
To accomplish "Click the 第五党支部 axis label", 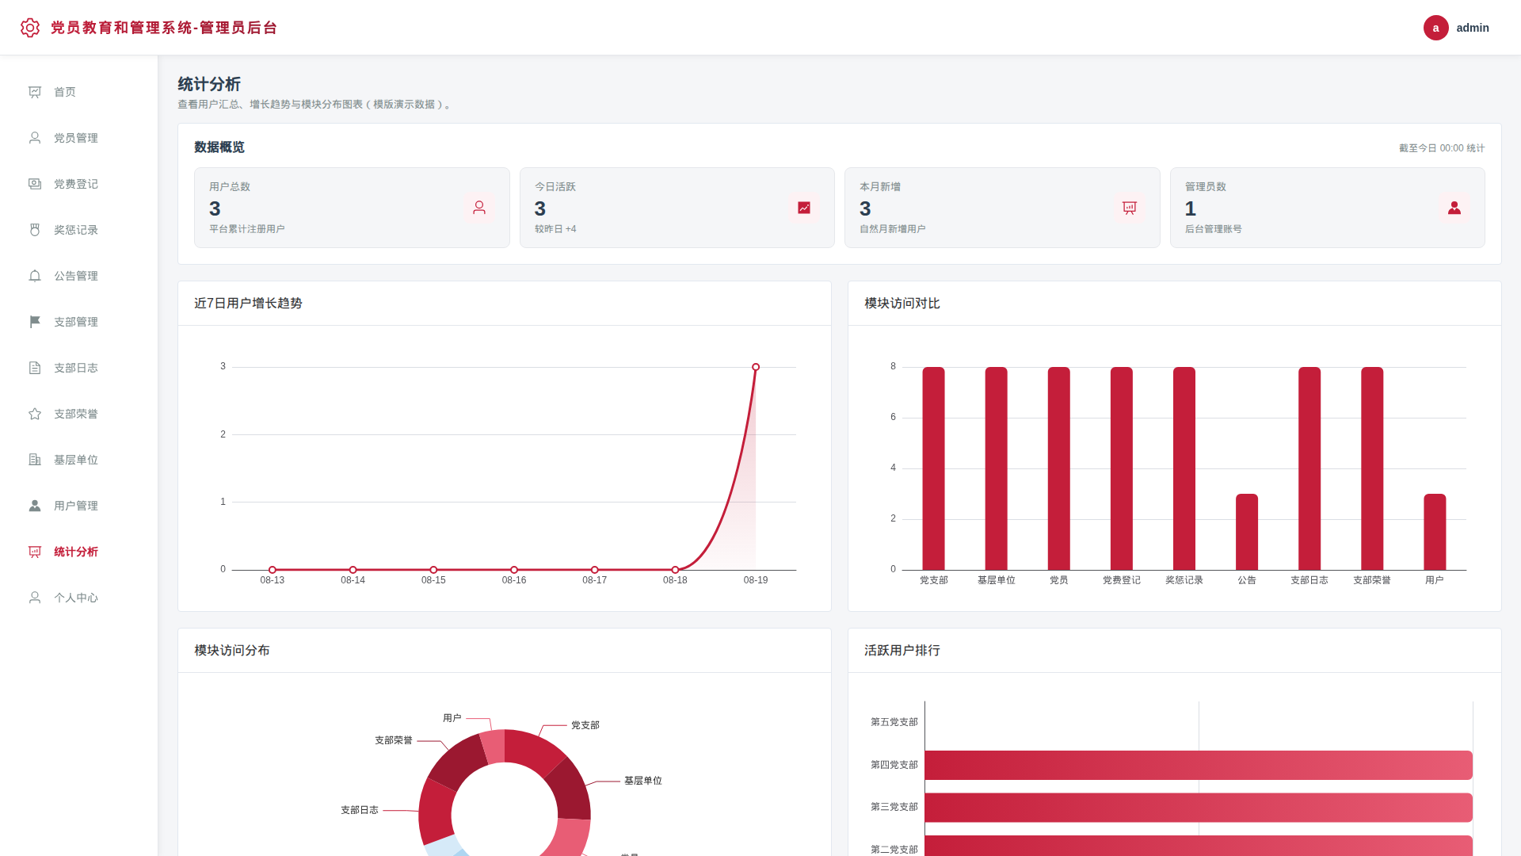I will coord(894,722).
